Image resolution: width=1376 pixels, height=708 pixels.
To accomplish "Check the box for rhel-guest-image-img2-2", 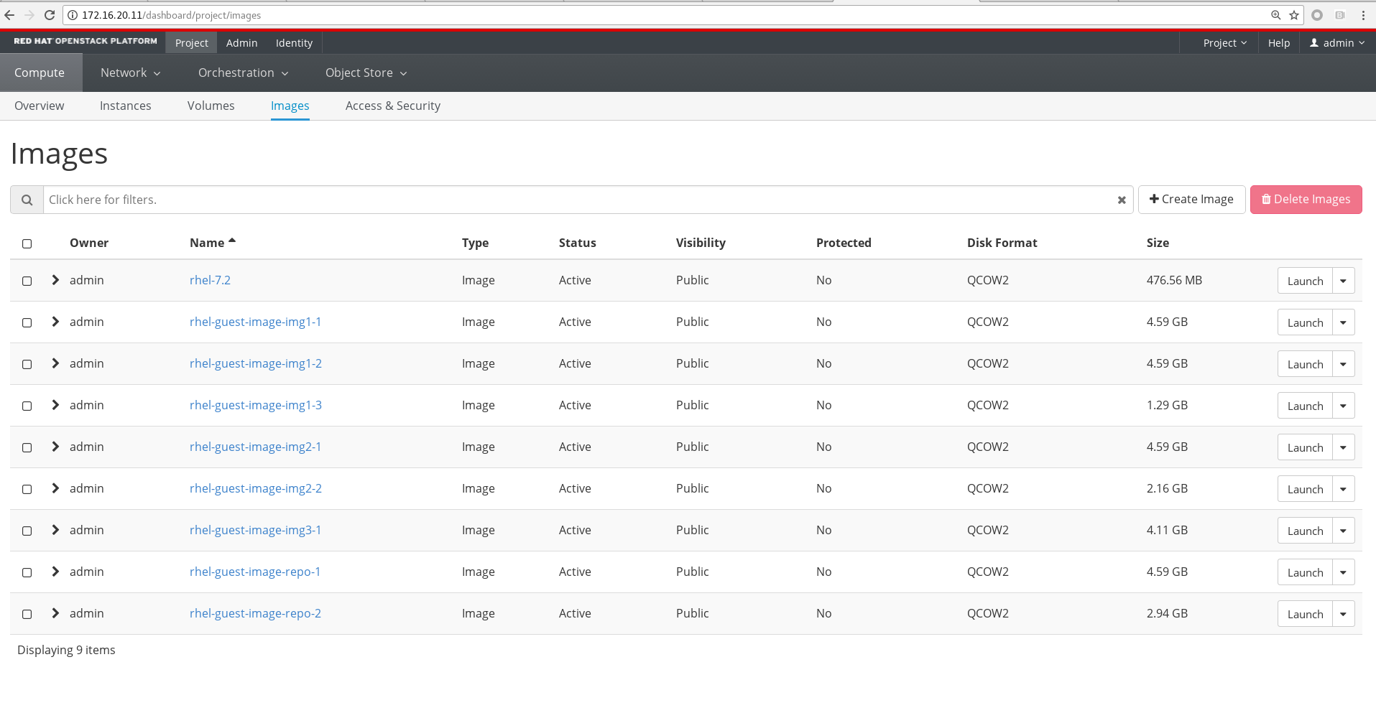I will click(x=27, y=490).
